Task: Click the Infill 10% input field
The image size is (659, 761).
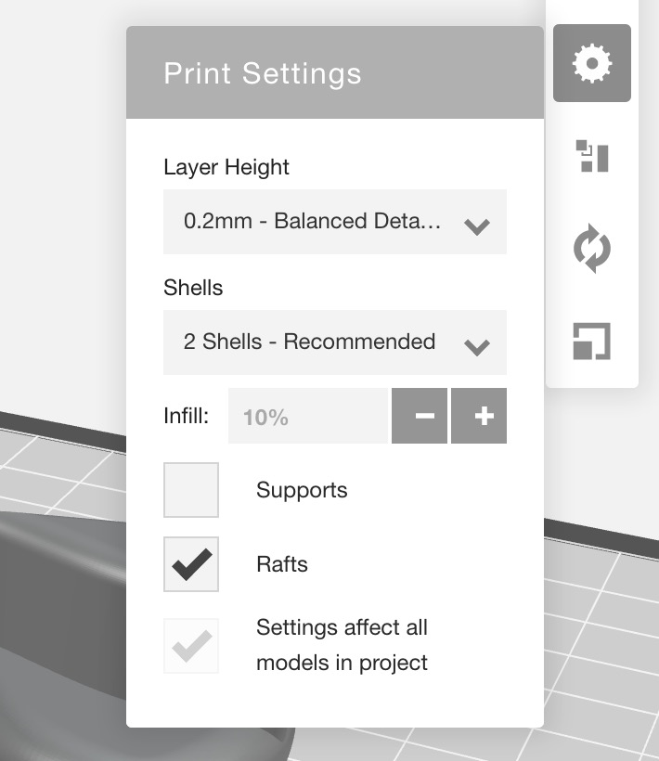Action: (306, 417)
